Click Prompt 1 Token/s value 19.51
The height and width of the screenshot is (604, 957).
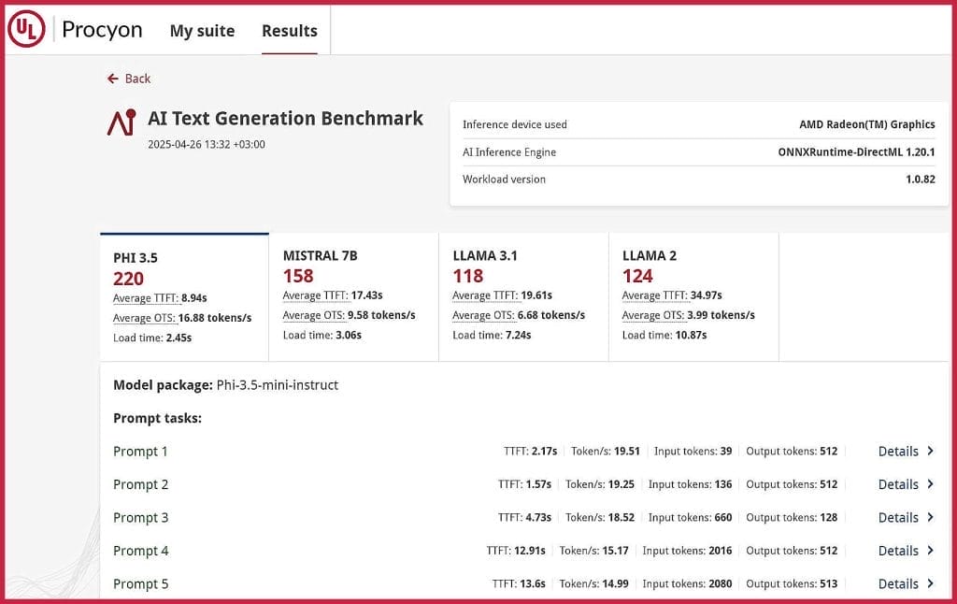tap(627, 452)
